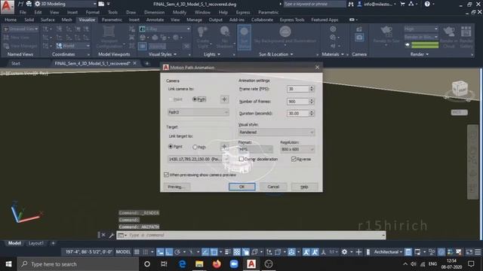Toggle grid display in status bar
Viewport: 483px width, 271px height.
(137, 252)
